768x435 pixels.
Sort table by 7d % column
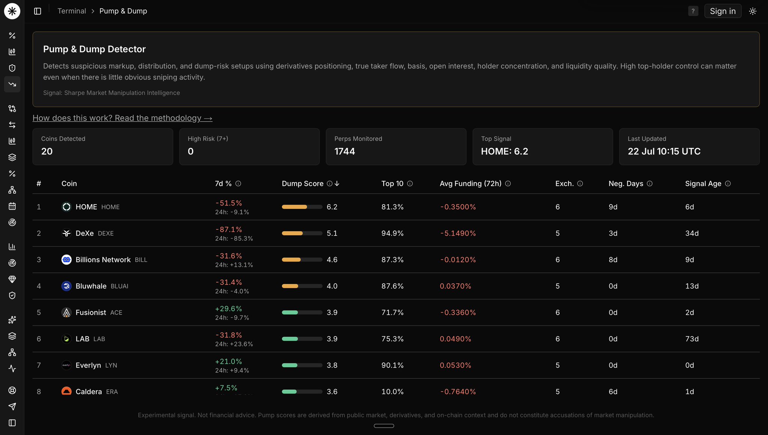coord(223,184)
